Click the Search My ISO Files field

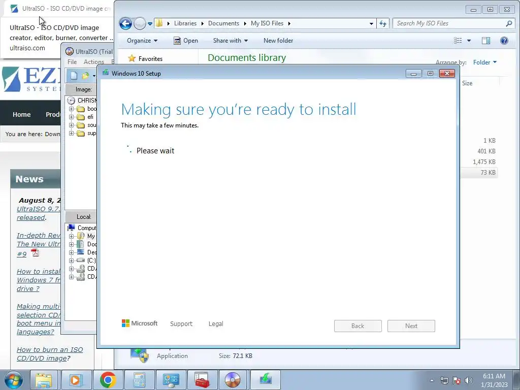[x=449, y=23]
